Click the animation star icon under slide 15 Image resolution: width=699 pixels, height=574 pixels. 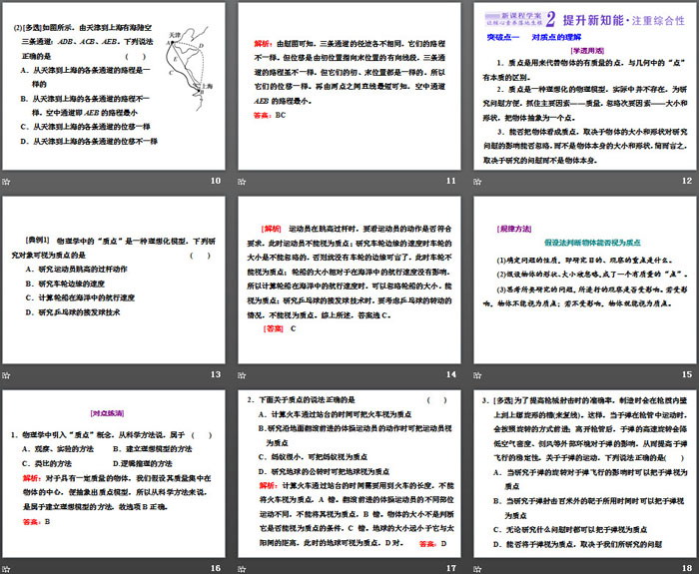[x=476, y=374]
